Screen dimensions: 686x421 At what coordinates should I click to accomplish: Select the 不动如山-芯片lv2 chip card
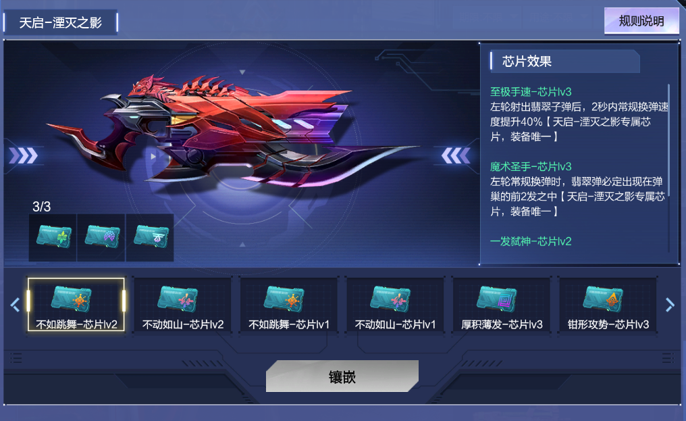point(182,305)
